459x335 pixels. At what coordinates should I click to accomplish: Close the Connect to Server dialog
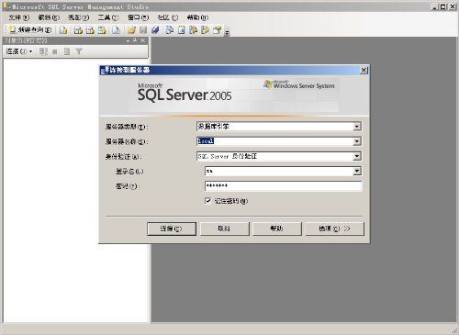point(364,70)
